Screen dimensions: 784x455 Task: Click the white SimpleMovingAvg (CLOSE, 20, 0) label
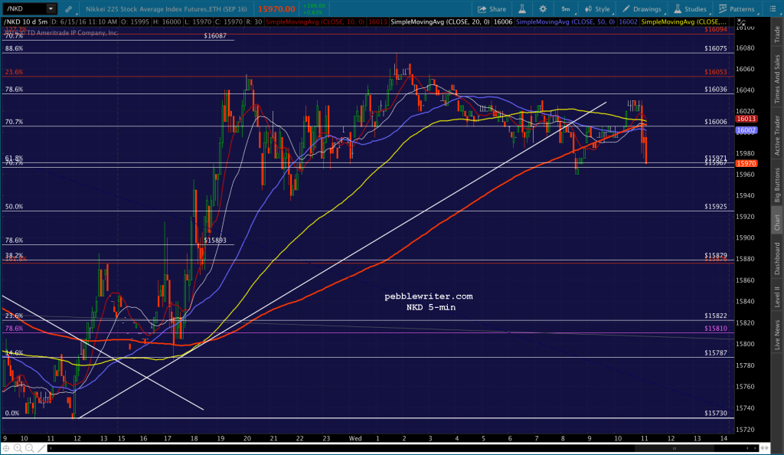[440, 22]
